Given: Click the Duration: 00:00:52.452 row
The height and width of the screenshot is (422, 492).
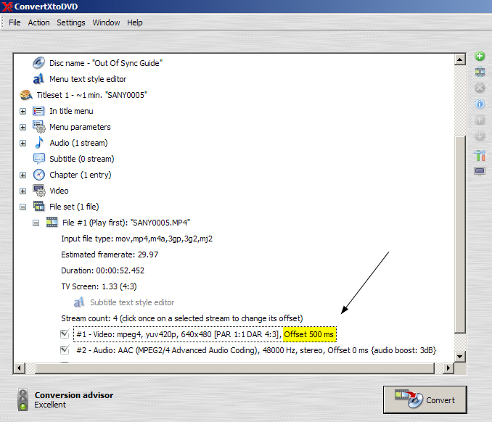Looking at the screenshot, I should click(102, 270).
